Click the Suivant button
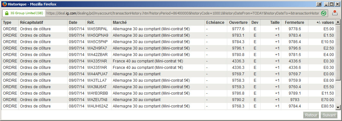Screen dimensions: 342x121 click(x=329, y=115)
